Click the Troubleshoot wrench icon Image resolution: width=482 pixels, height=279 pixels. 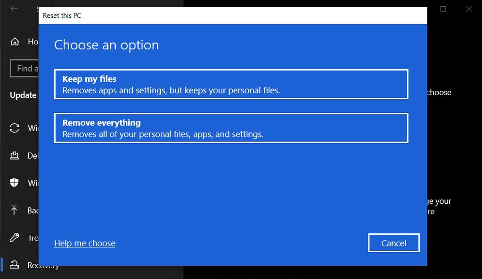(x=15, y=238)
